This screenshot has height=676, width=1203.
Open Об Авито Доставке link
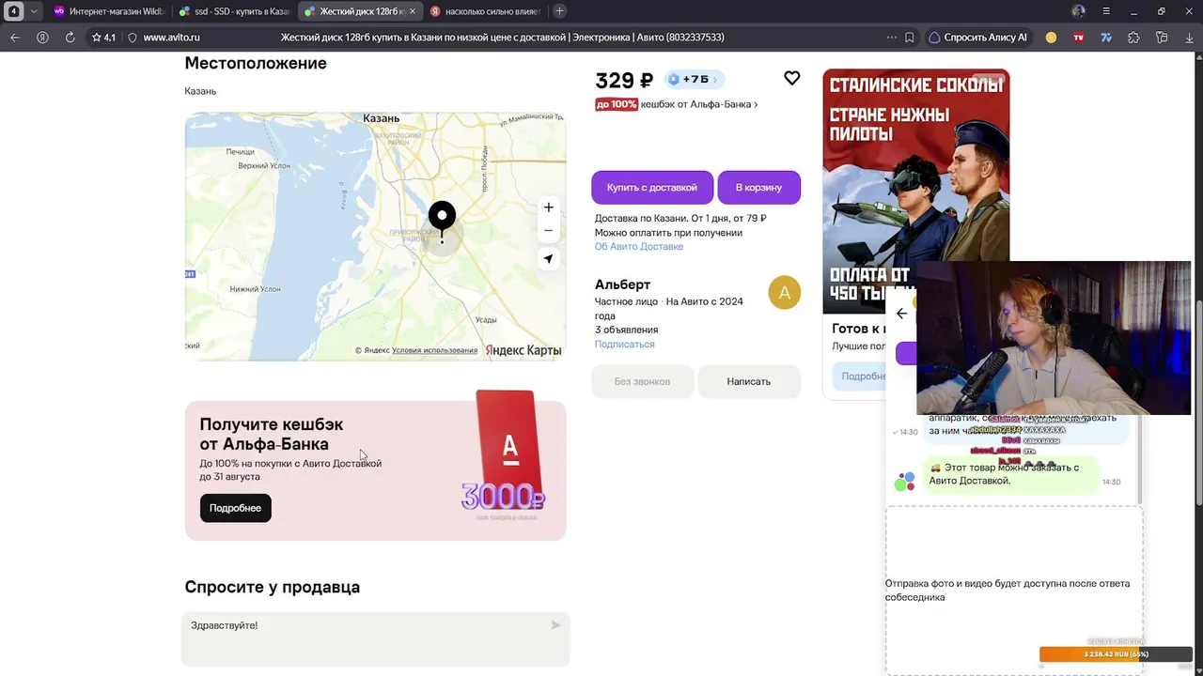tap(639, 246)
